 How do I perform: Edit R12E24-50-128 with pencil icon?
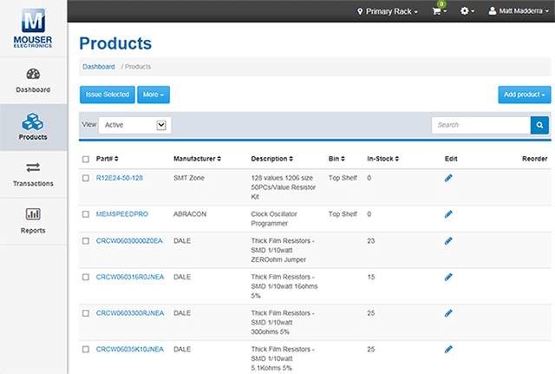[448, 177]
